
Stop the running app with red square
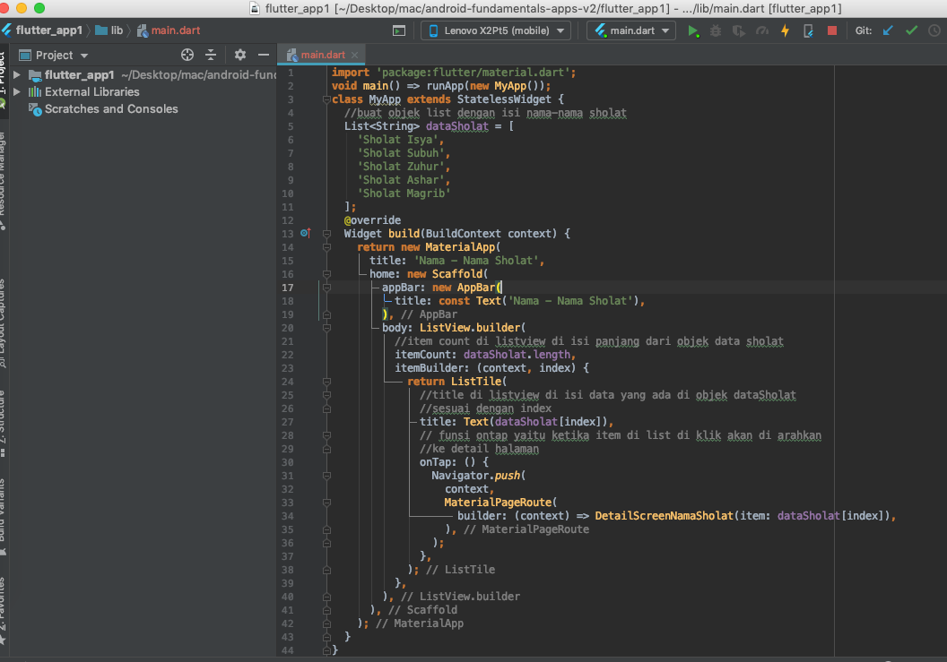tap(831, 30)
